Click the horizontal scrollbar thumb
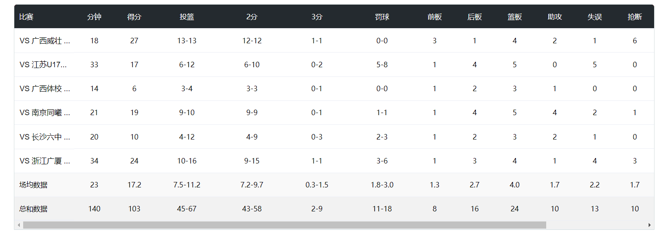 [284, 225]
